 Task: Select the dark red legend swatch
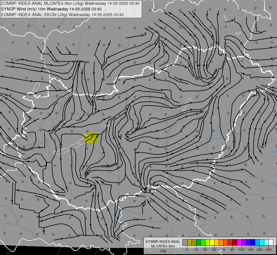pyautogui.click(x=235, y=242)
